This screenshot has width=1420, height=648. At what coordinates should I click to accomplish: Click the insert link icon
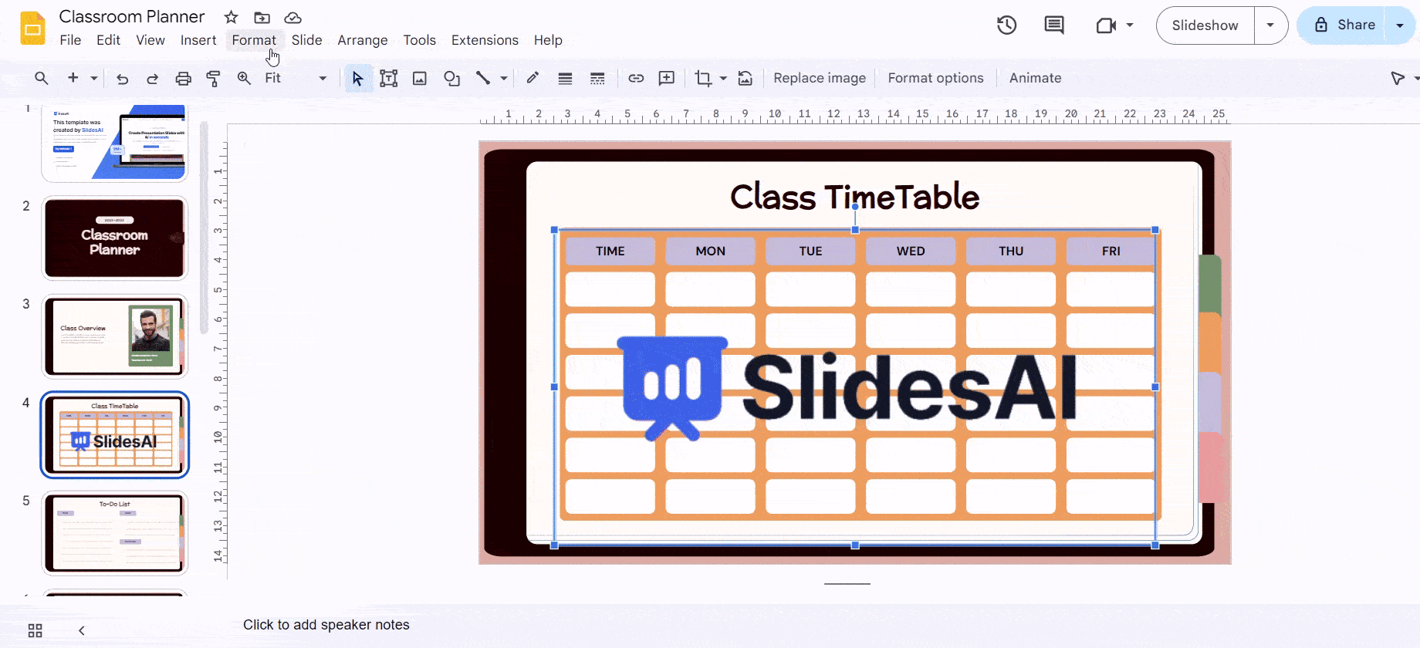(636, 78)
